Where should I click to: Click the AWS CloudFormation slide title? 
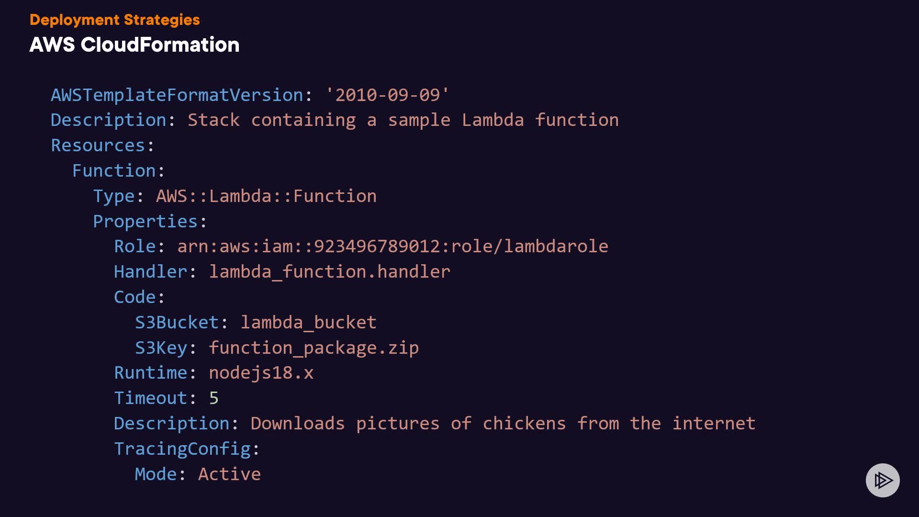tap(134, 45)
